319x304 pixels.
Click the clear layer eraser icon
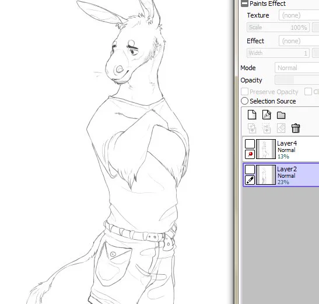[x=281, y=128]
